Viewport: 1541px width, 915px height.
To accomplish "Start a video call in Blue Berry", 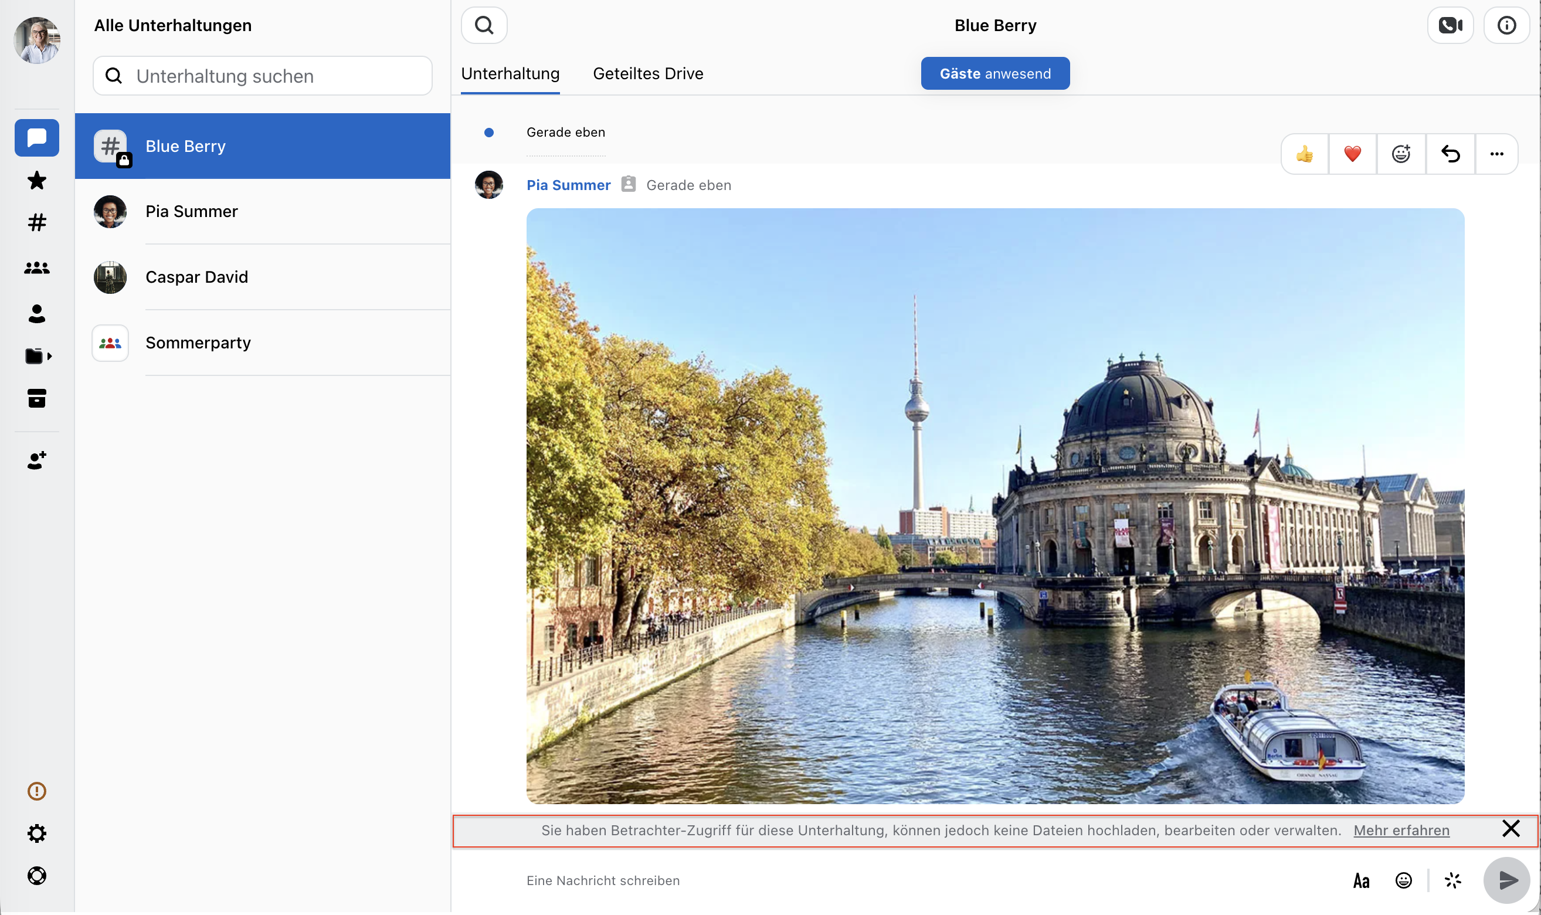I will pos(1450,25).
